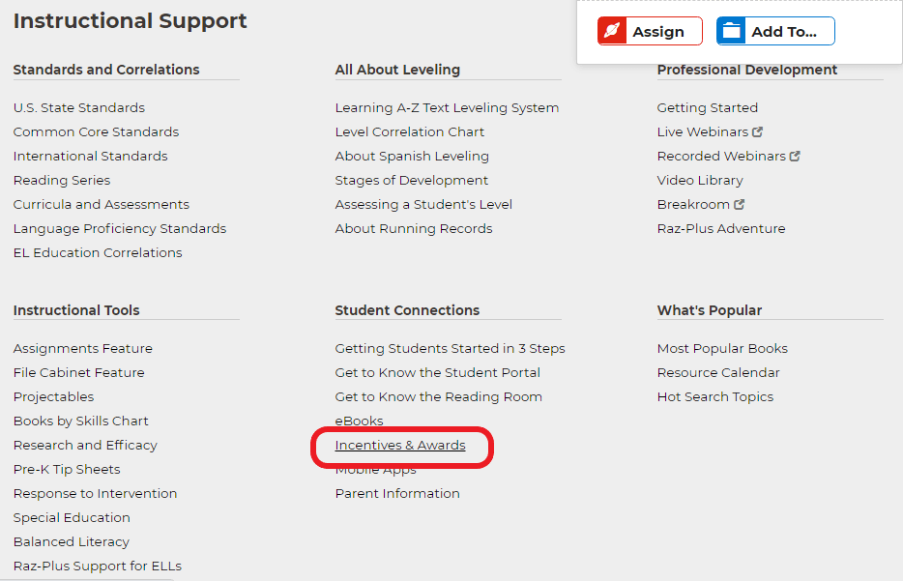This screenshot has width=903, height=581.
Task: Open Most Popular Books
Action: click(x=722, y=349)
